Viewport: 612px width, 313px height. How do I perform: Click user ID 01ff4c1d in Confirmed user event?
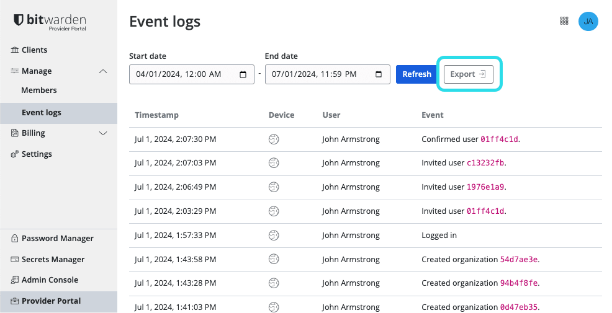(x=499, y=139)
